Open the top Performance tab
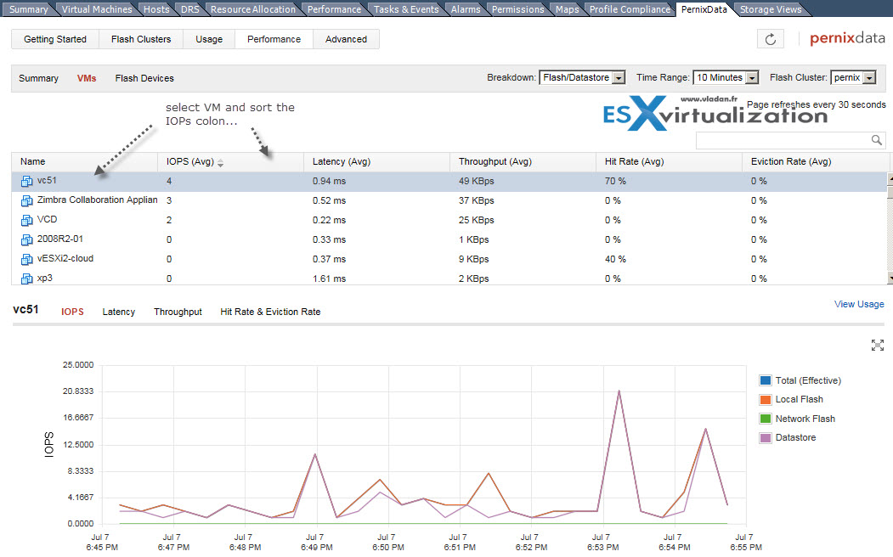The height and width of the screenshot is (557, 893). tap(334, 9)
